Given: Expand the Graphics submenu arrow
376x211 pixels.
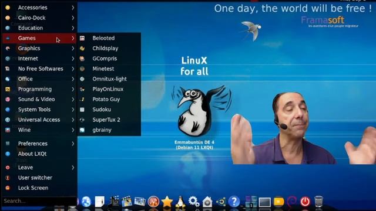Looking at the screenshot, I should click(x=73, y=48).
